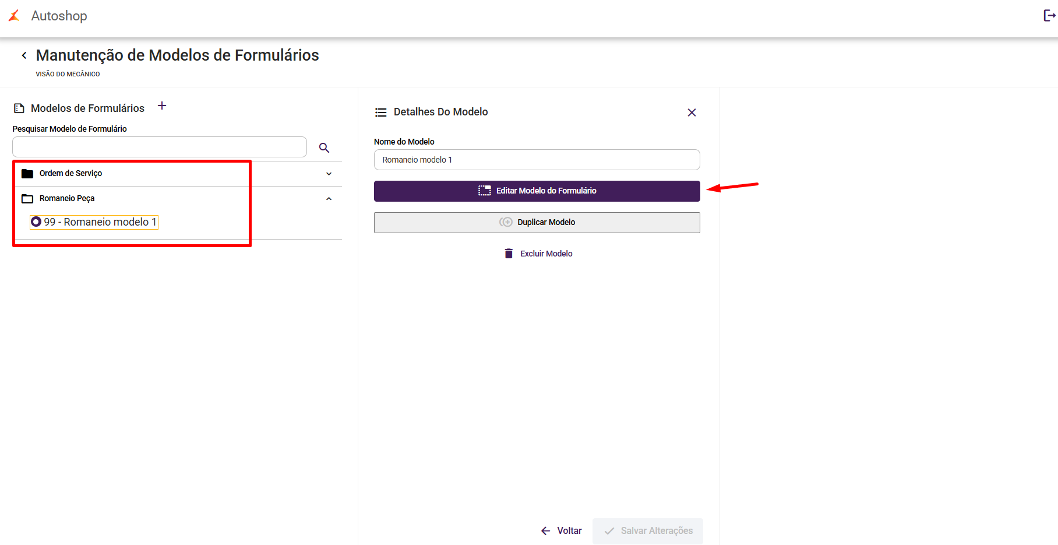Click the search magnifier icon

coord(325,148)
